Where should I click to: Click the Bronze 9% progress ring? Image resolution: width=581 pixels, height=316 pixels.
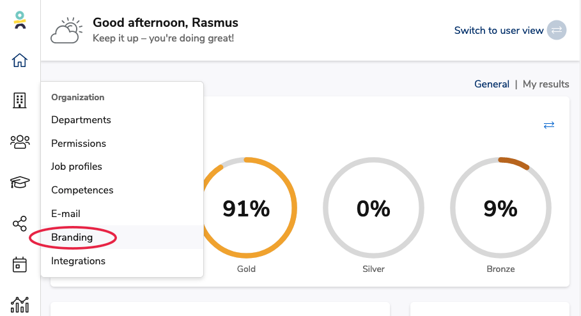[500, 207]
